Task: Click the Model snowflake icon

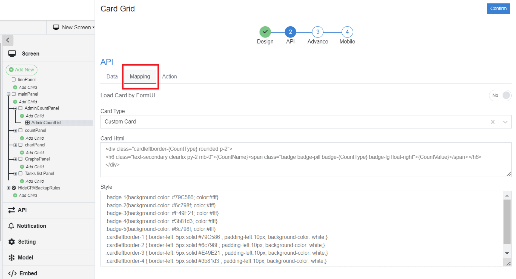Action: point(12,258)
